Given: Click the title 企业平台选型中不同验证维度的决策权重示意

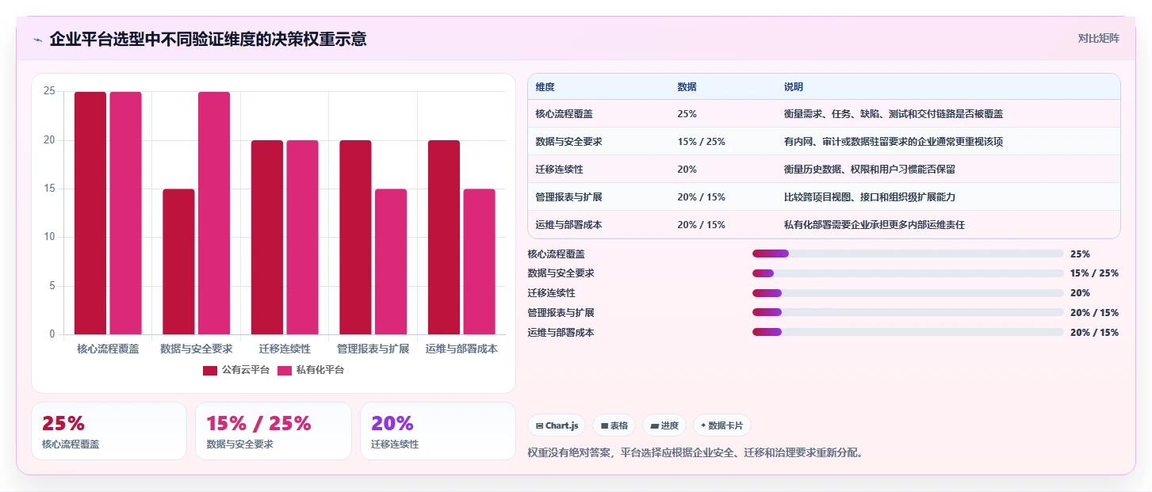Looking at the screenshot, I should [x=208, y=40].
